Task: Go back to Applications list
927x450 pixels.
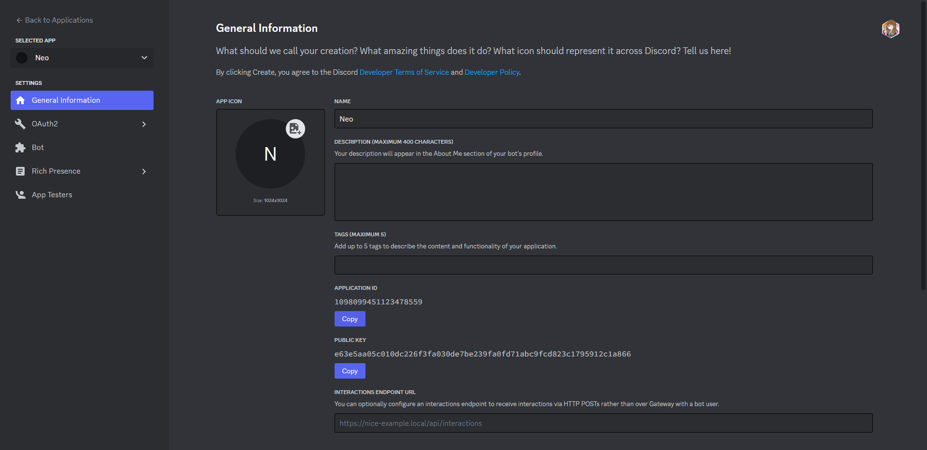Action: [x=55, y=20]
